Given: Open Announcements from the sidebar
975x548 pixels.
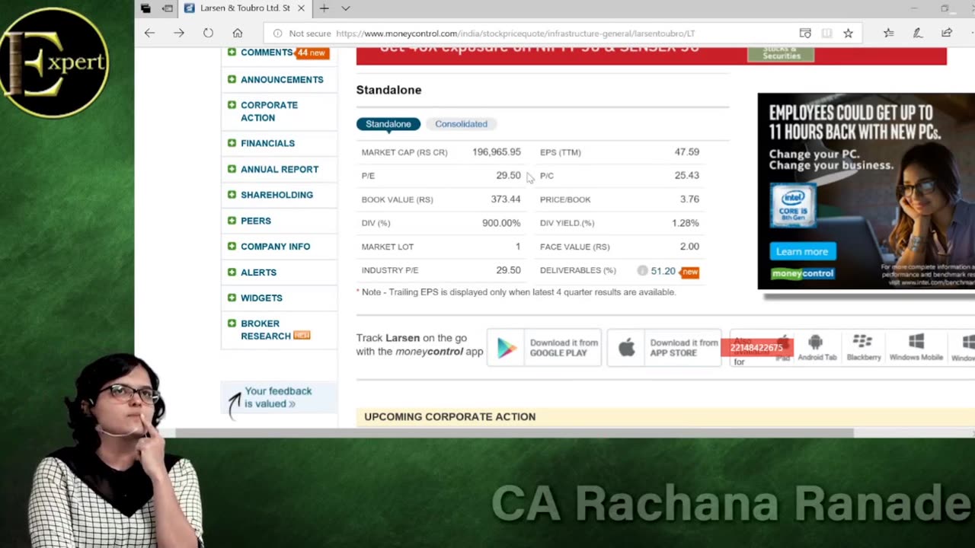Looking at the screenshot, I should 282,79.
